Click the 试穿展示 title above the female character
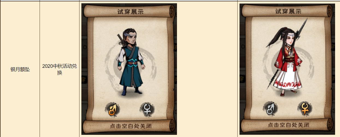The image size is (340, 137). (x=288, y=11)
